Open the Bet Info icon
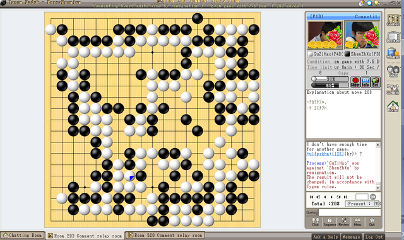The width and height of the screenshot is (404, 240). point(365,82)
